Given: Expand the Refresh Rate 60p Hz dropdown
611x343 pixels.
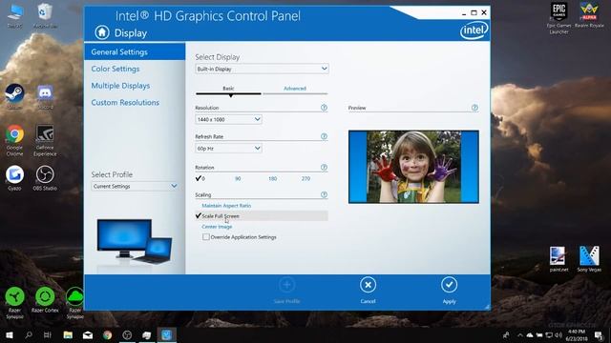Looking at the screenshot, I should tap(228, 149).
